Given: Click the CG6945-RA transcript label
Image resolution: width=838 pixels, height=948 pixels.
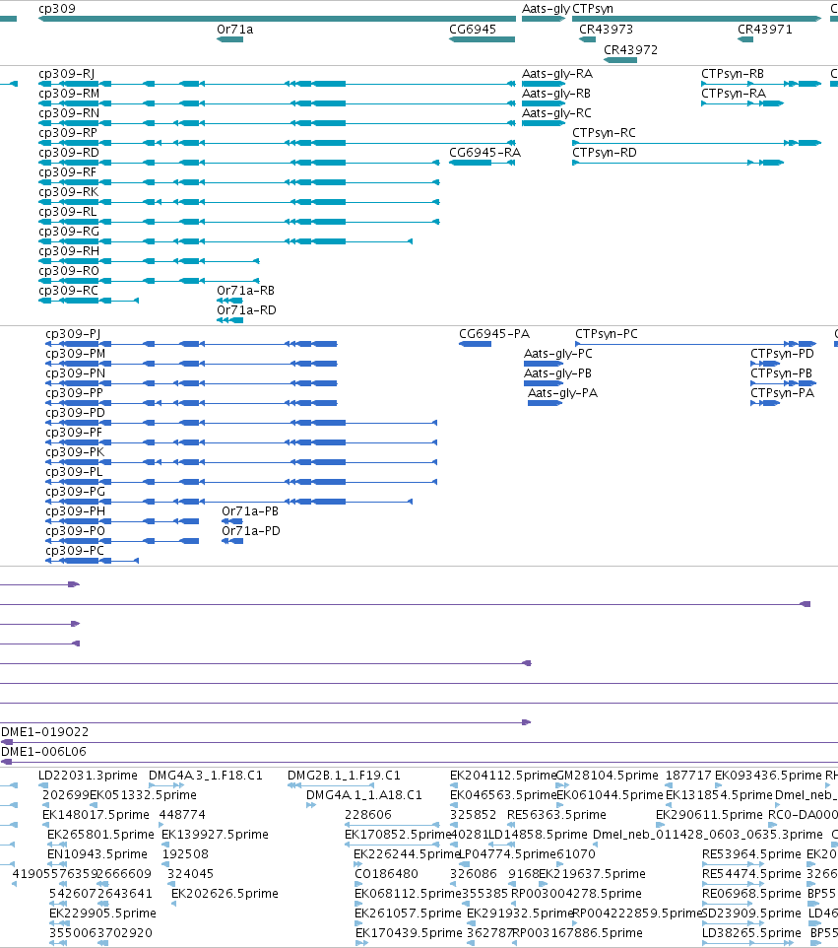Looking at the screenshot, I should (x=484, y=153).
